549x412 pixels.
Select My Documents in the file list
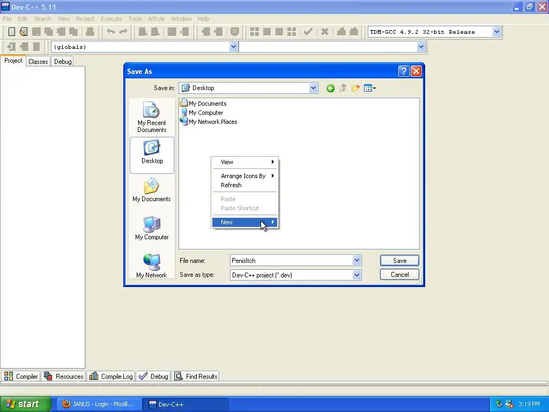[203, 104]
